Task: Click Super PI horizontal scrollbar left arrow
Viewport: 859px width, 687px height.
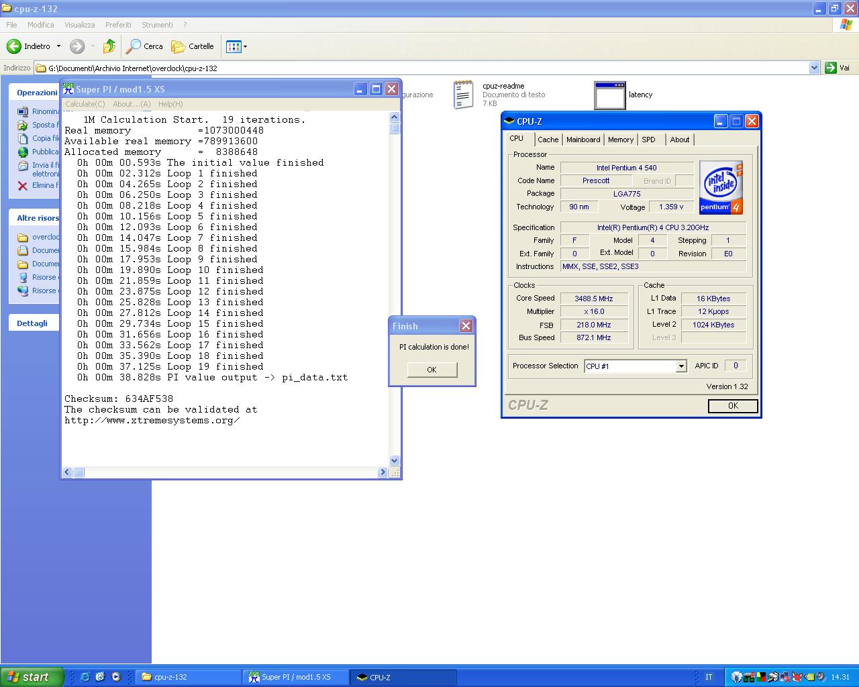Action: 66,472
